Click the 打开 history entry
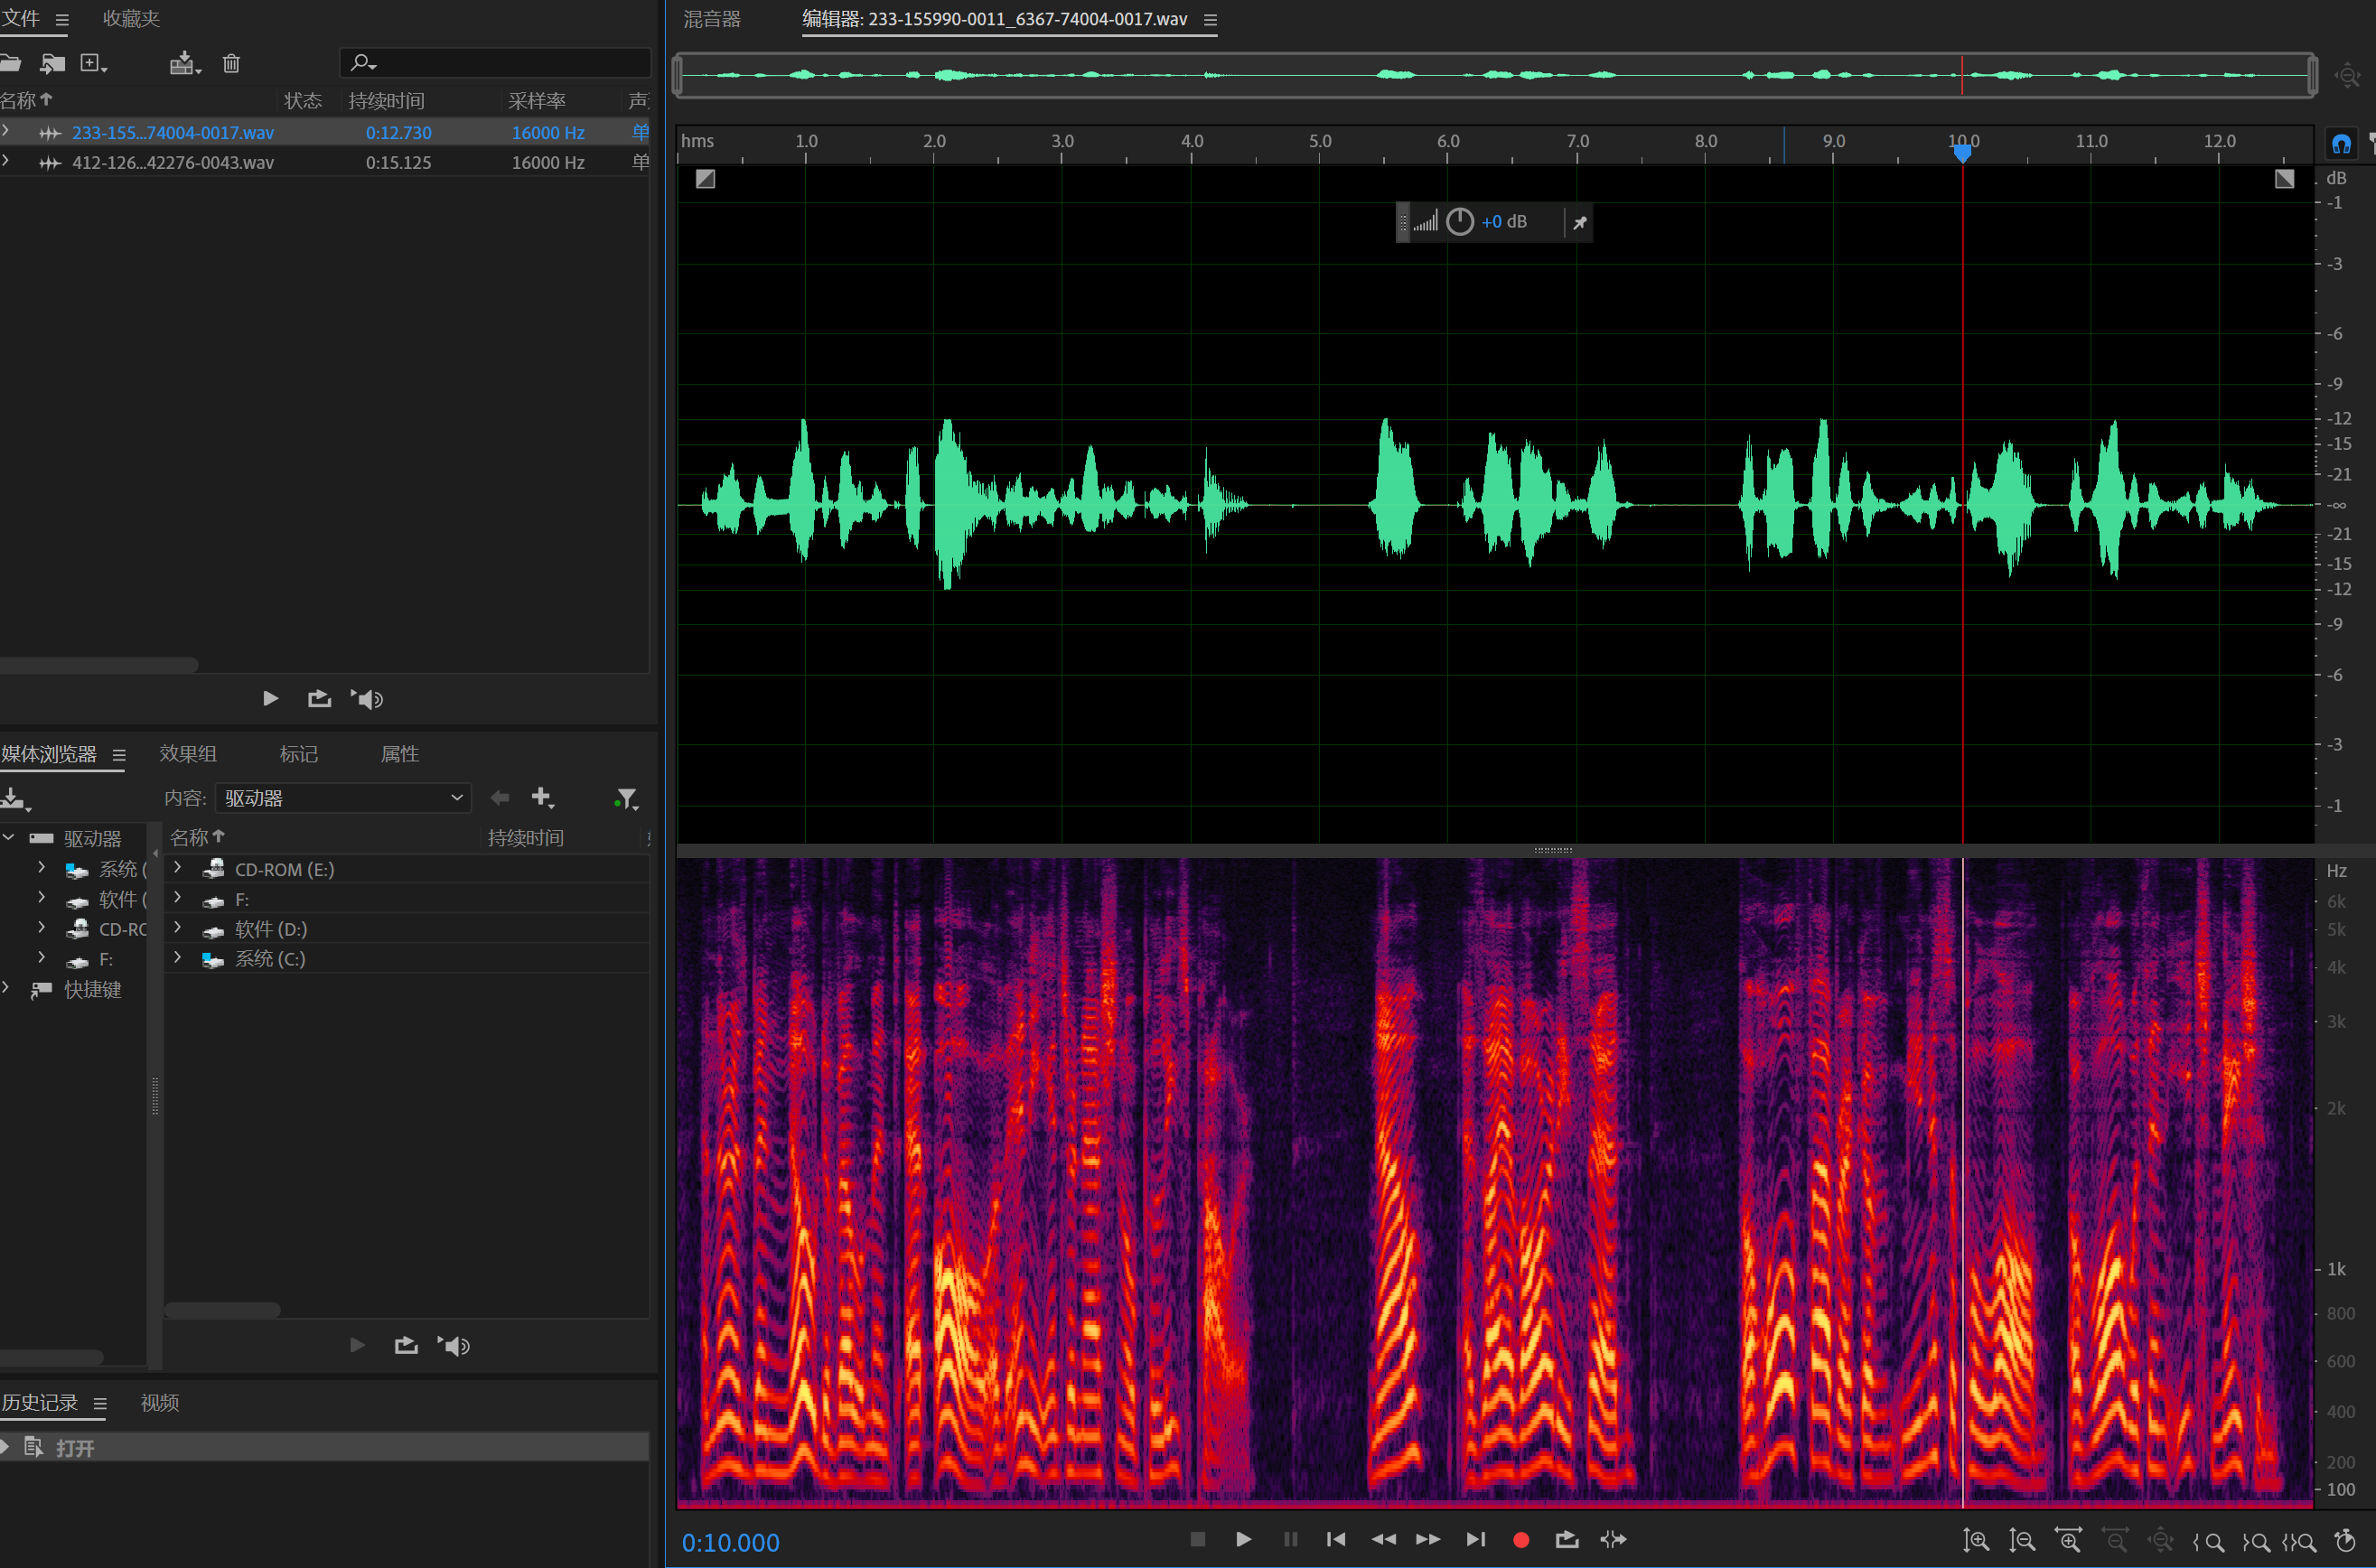 click(75, 1448)
